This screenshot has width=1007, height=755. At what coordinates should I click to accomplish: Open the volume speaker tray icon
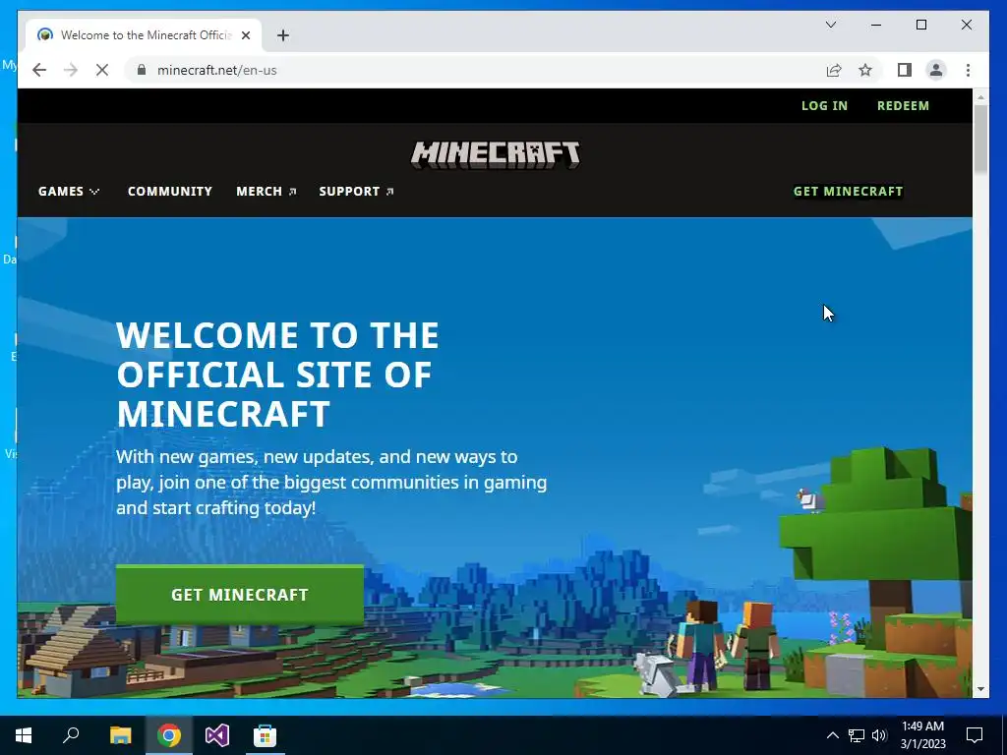pyautogui.click(x=879, y=735)
